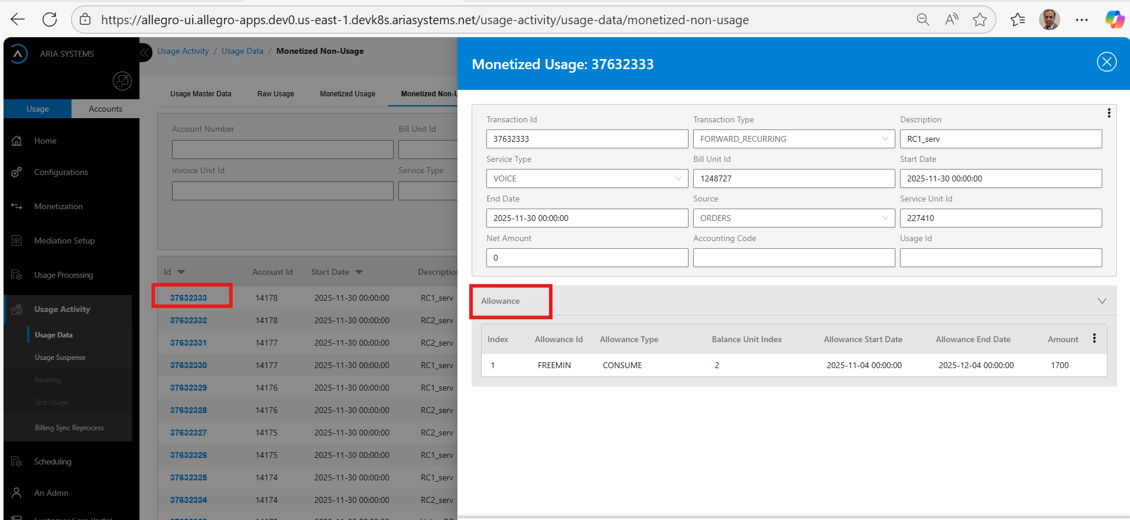Close the Monetized Usage panel

pos(1106,62)
